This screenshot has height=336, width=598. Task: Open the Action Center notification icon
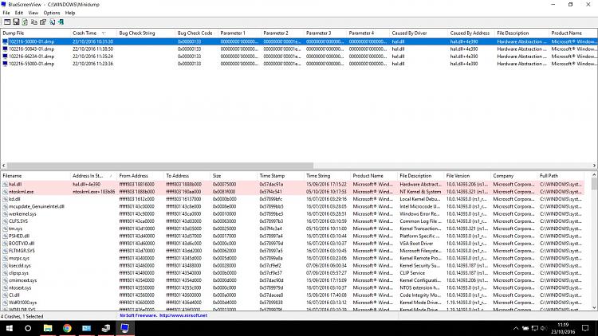click(585, 328)
